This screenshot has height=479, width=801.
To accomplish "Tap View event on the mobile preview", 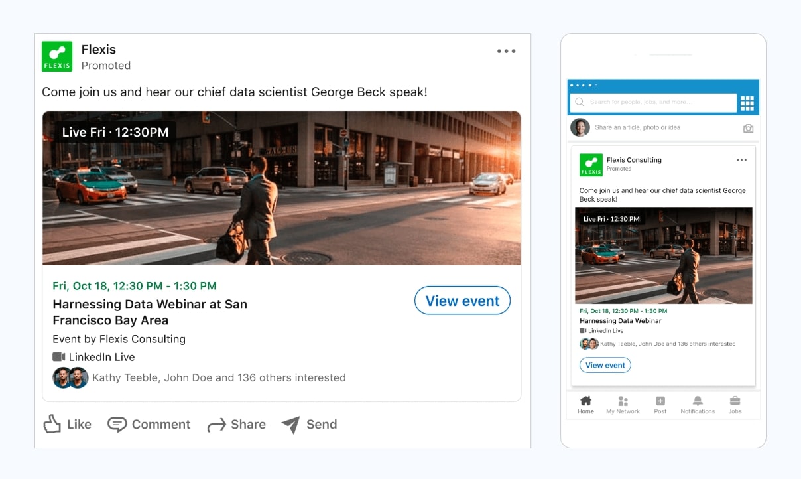I will (605, 364).
